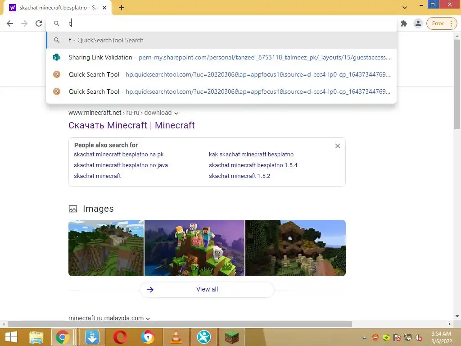Screen dimensions: 461x346
Task: Click the View all images button
Action: coord(207,290)
